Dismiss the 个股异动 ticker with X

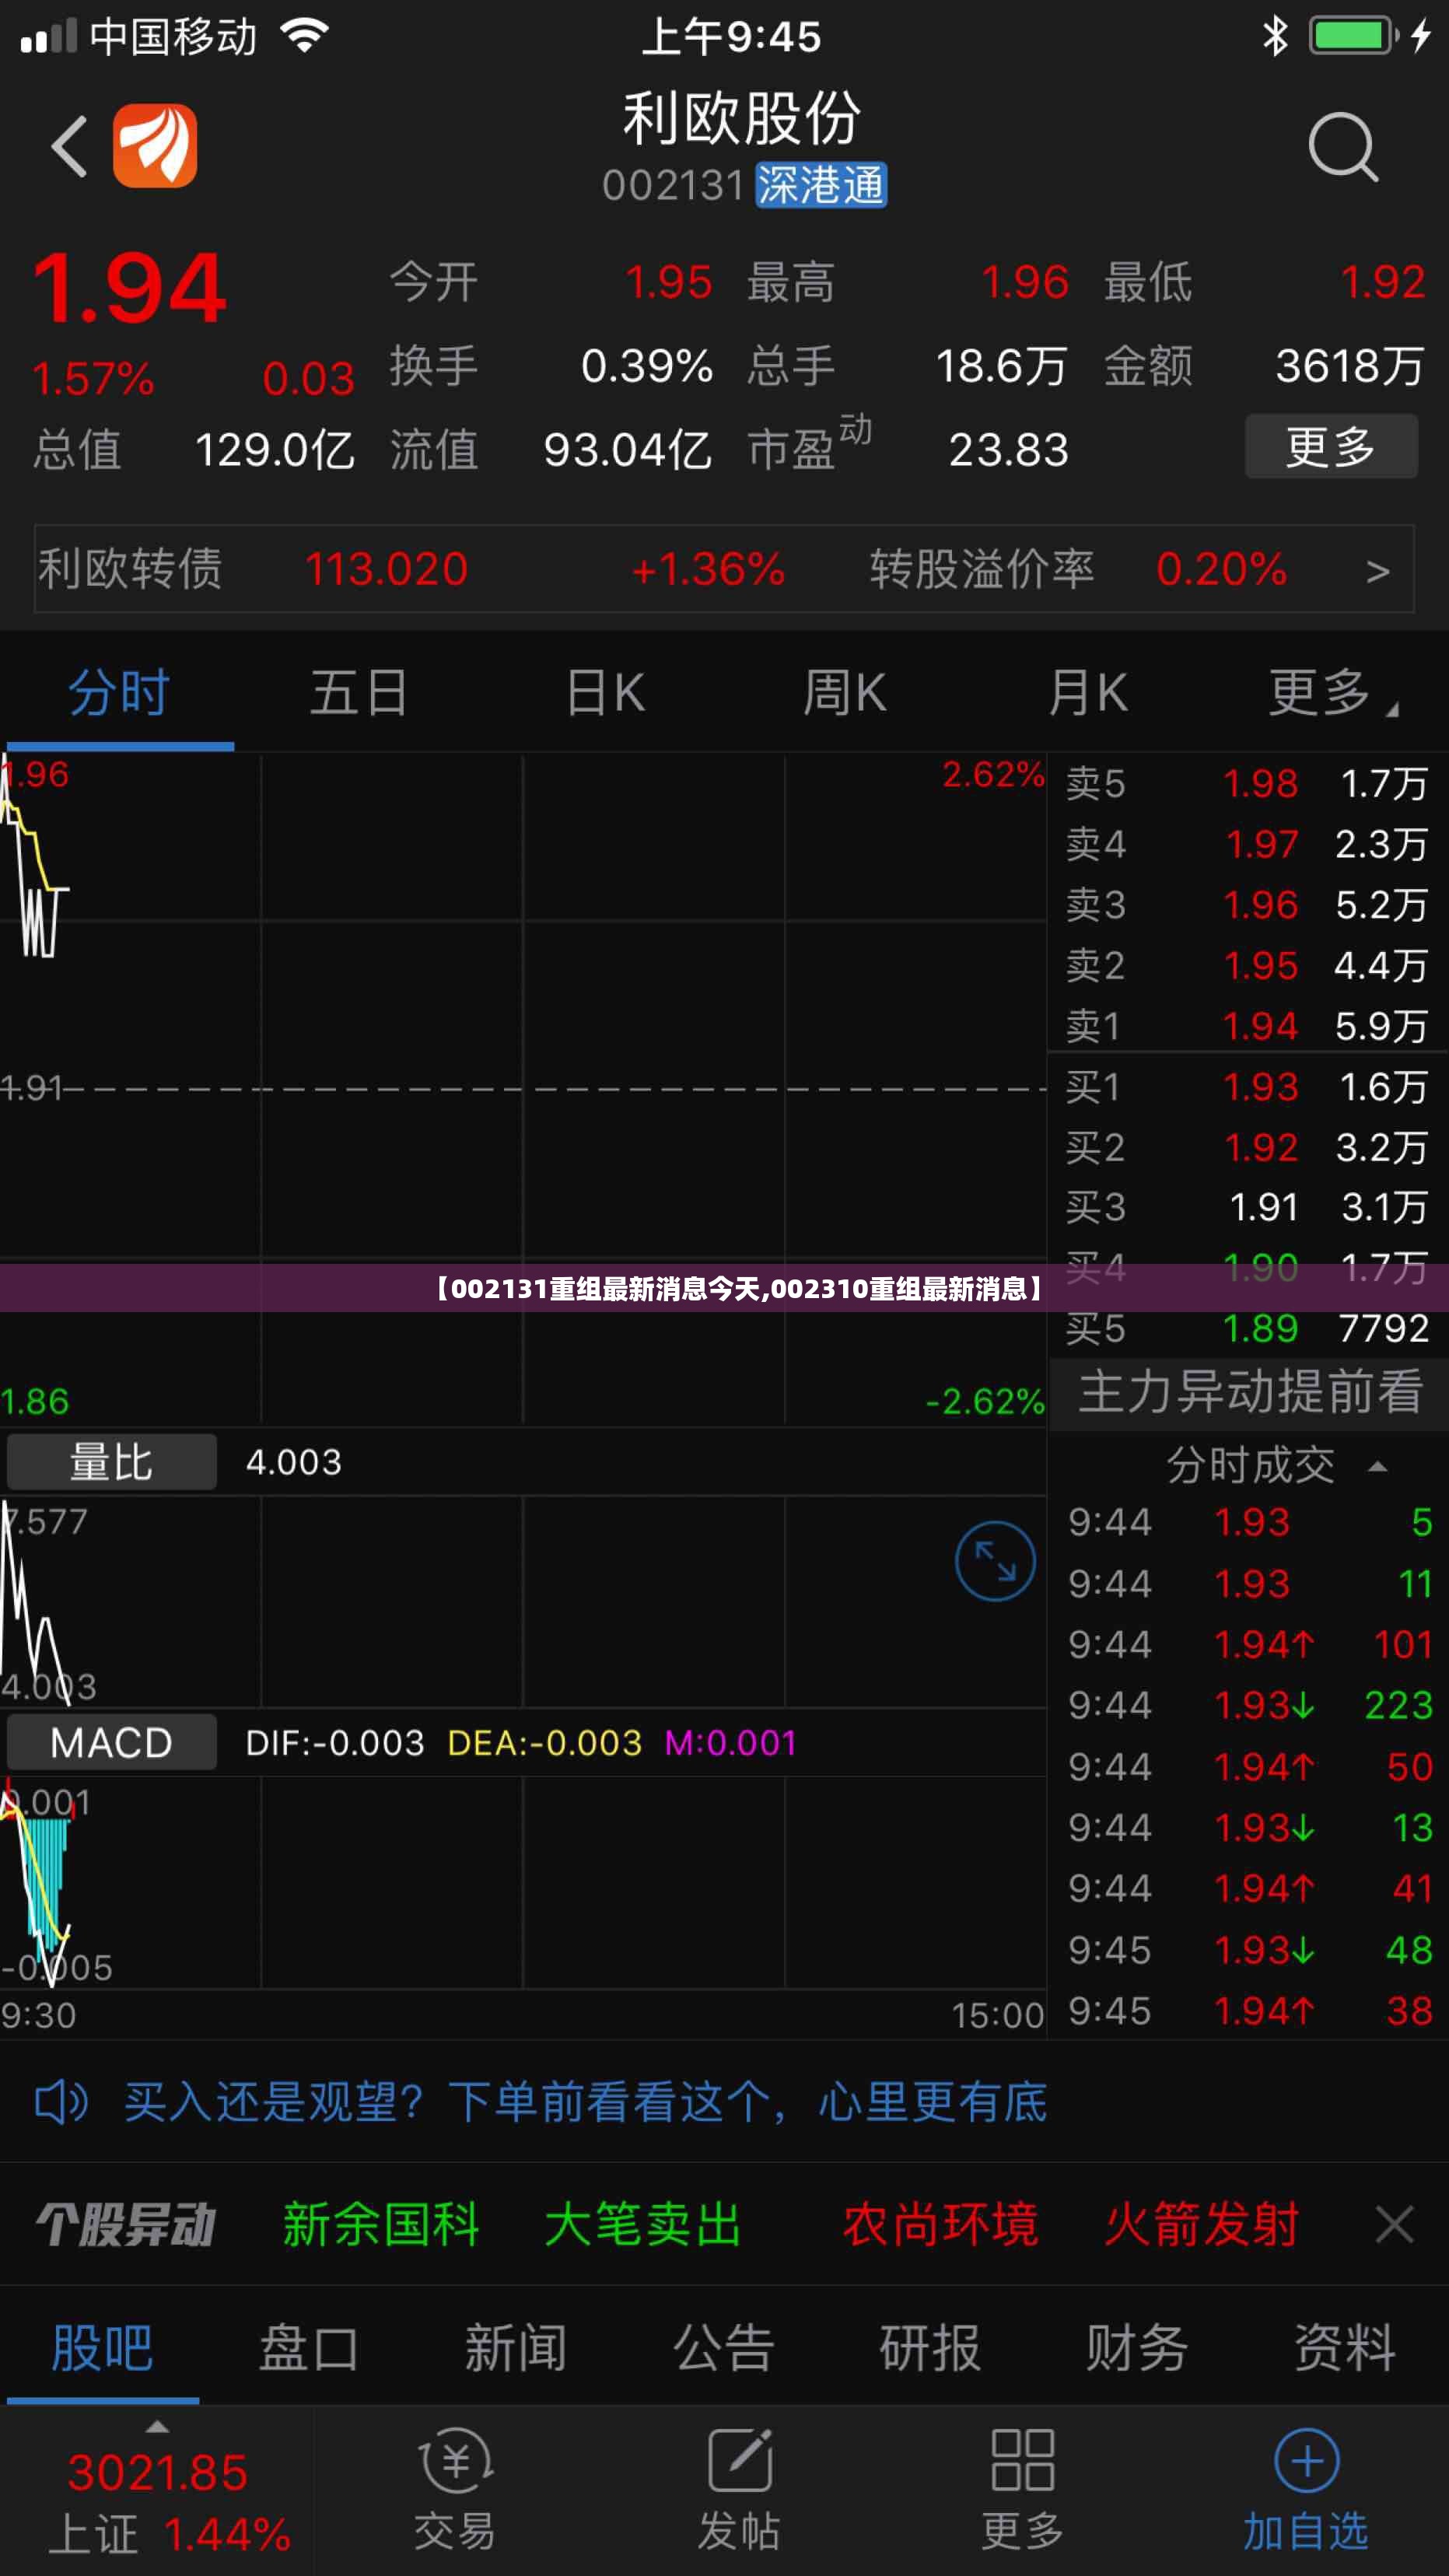tap(1394, 2225)
